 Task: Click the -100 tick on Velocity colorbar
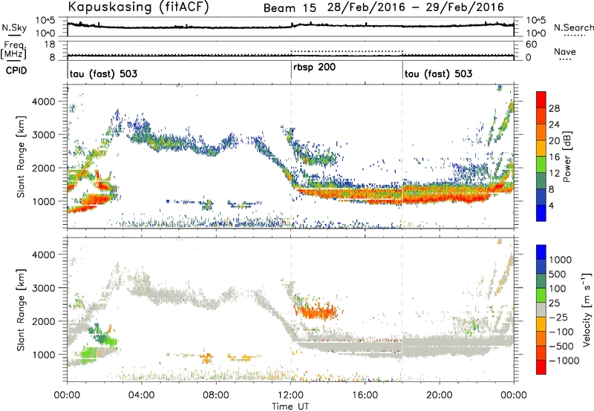pos(561,332)
